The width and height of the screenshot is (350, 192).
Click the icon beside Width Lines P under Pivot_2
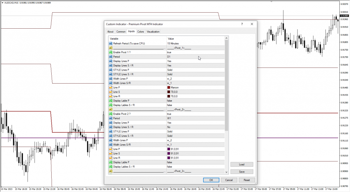[x=110, y=140]
